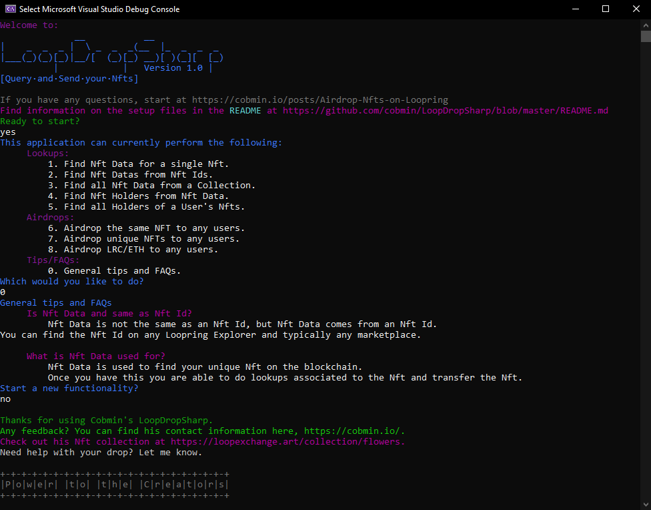Click the window title 'Select Microsoft Visual Studio Debug Console'
The image size is (651, 510).
99,9
